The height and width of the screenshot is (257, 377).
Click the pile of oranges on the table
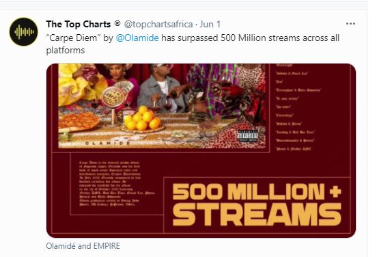point(142,120)
